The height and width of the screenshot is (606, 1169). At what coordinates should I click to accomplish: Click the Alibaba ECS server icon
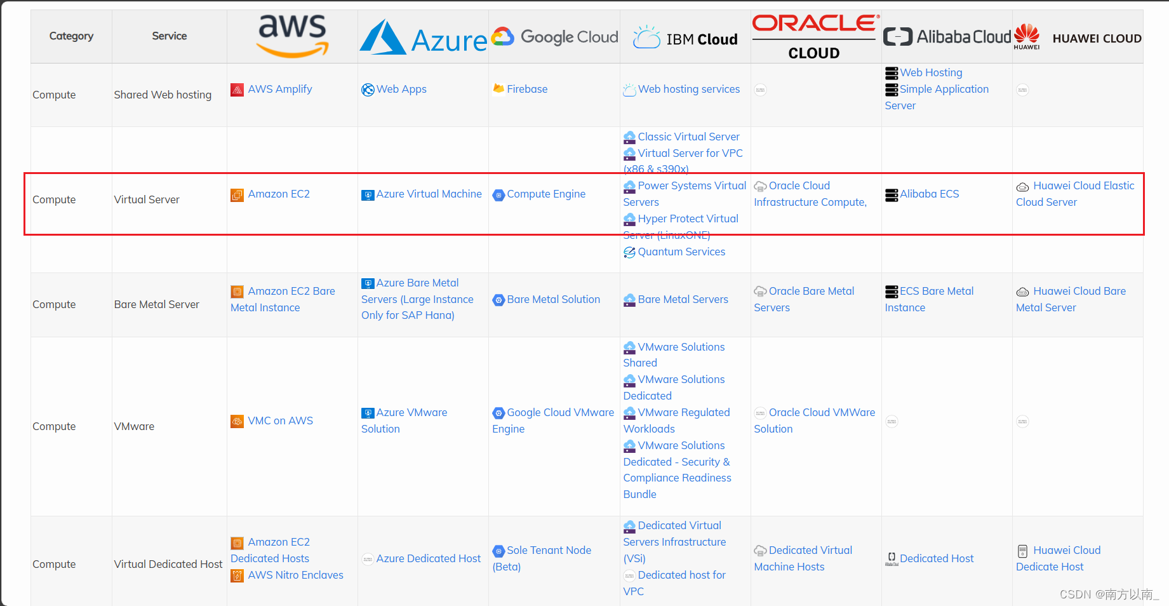892,194
